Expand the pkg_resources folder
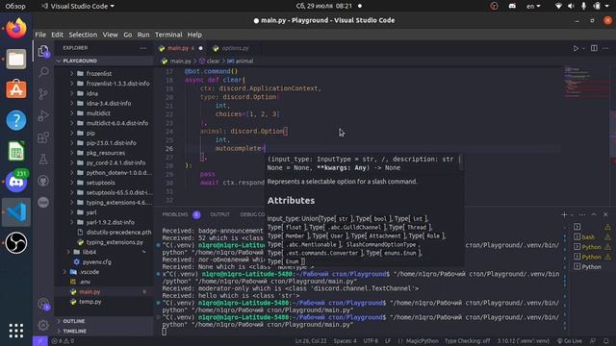The image size is (616, 346). 104,153
